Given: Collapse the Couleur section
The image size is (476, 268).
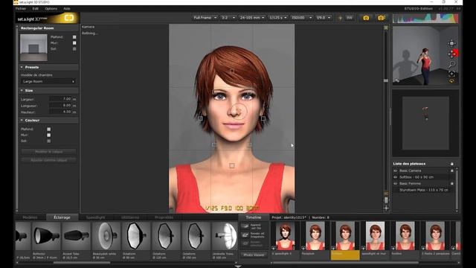Looking at the screenshot, I should pyautogui.click(x=22, y=121).
